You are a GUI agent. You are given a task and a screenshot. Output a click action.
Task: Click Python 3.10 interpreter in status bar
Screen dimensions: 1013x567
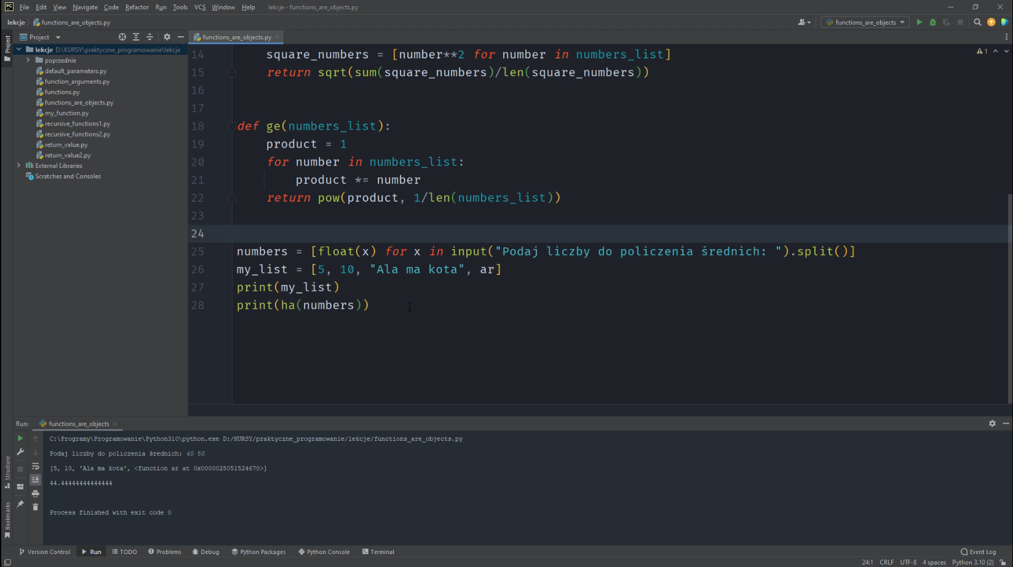[972, 562]
